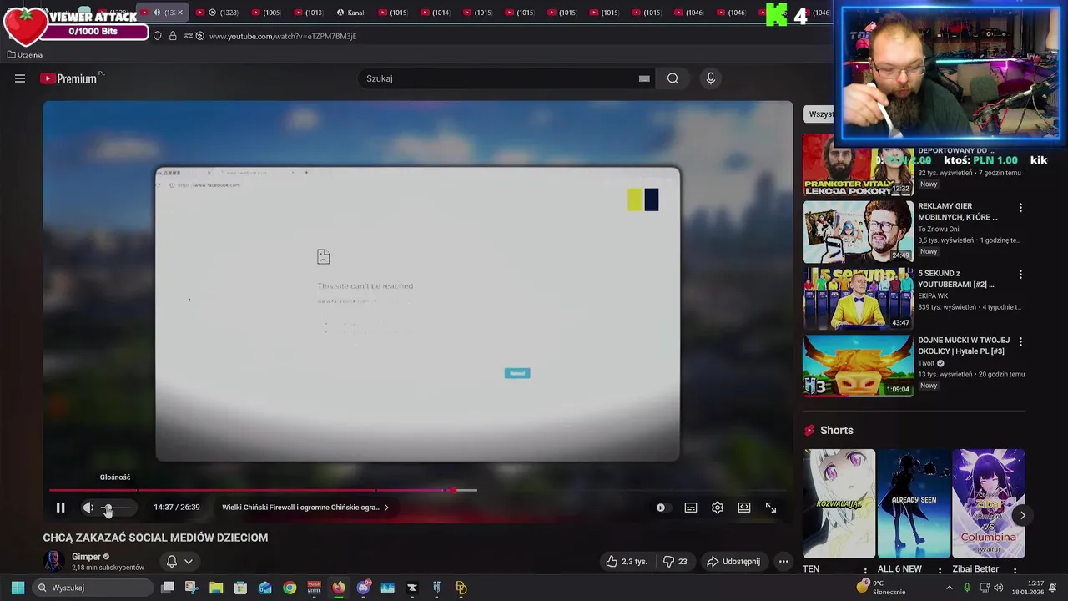This screenshot has width=1068, height=601.
Task: Open the 5 SEKUND z YOUTUBERAMI video thumbnail
Action: 858,298
